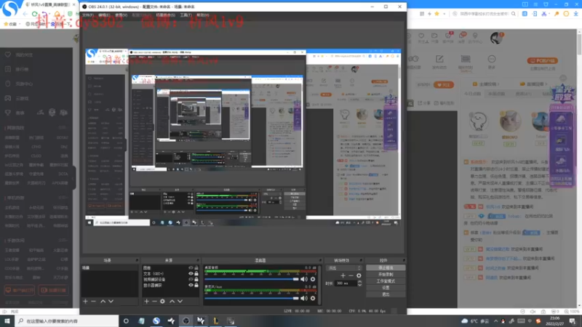Add a new scene with the plus icon

click(85, 302)
